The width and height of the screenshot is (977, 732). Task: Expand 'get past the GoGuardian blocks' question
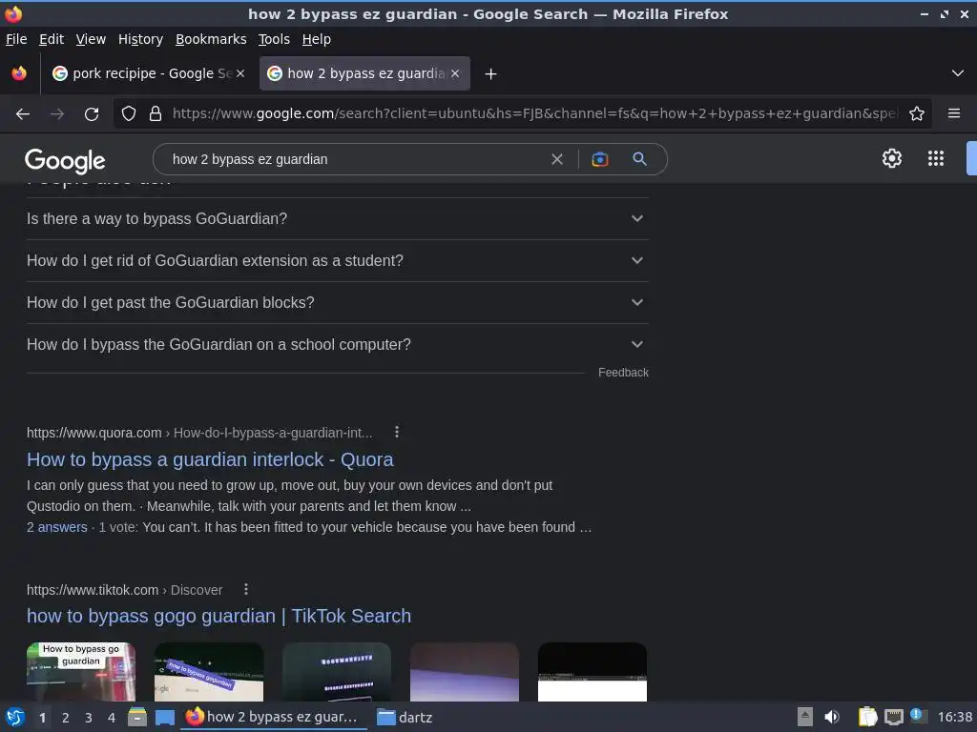point(337,302)
